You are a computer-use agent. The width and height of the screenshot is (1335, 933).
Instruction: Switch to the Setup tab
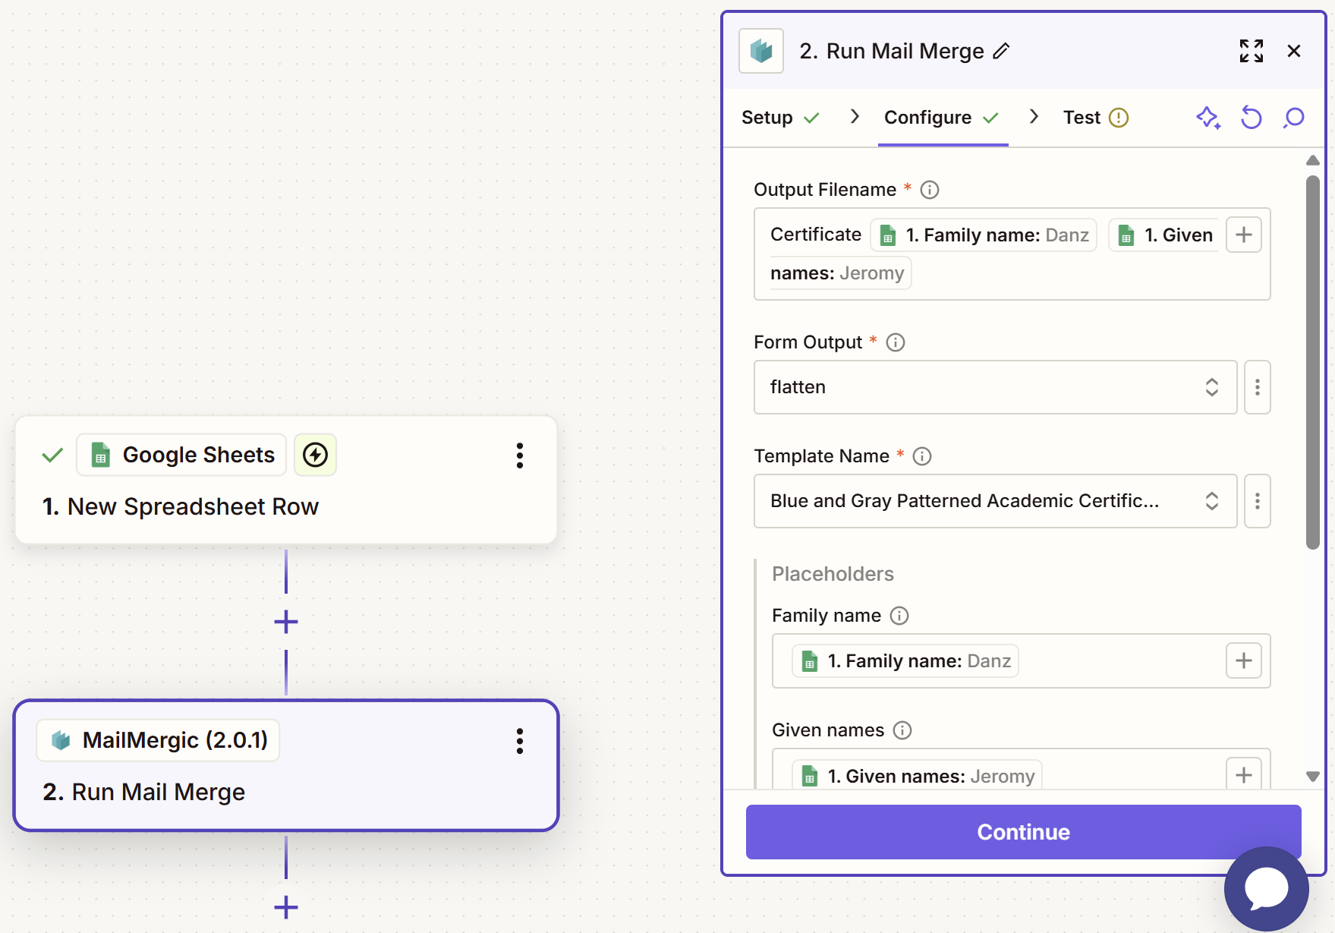[769, 118]
